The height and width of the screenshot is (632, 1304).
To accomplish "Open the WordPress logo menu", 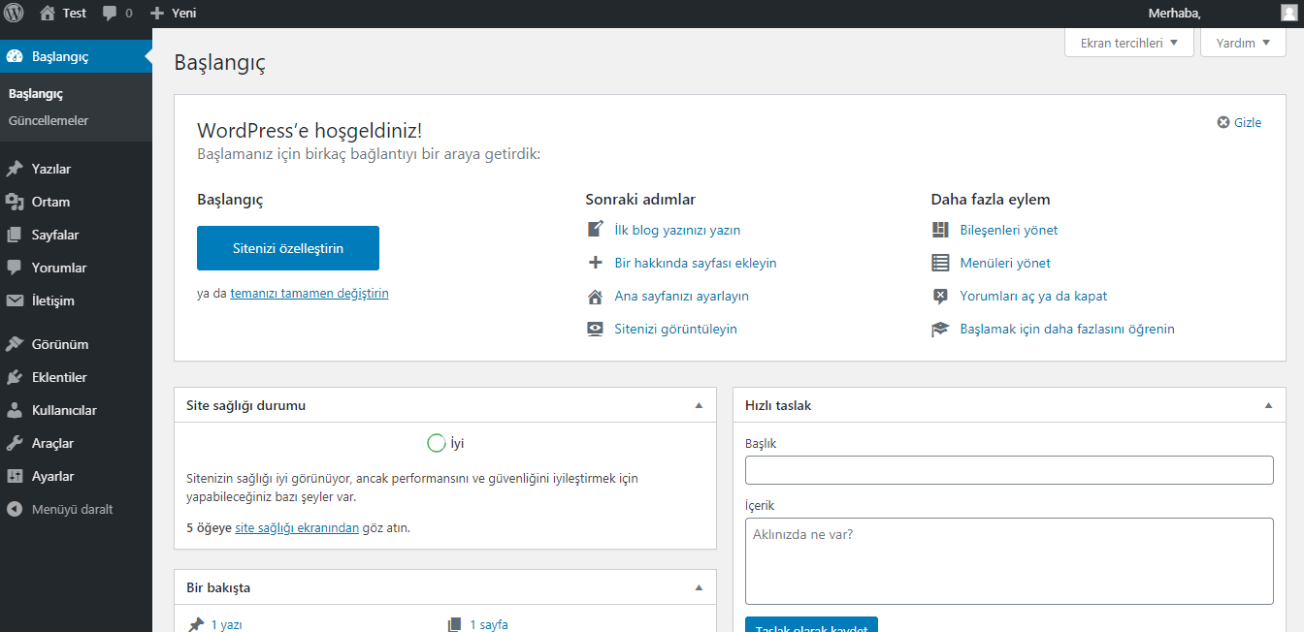I will pyautogui.click(x=14, y=14).
